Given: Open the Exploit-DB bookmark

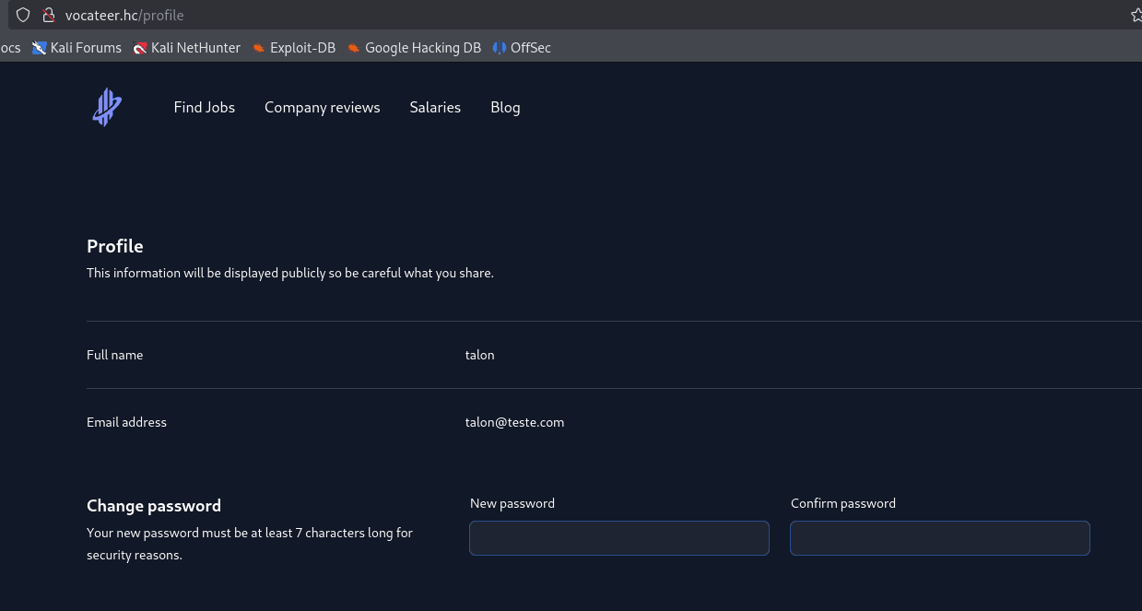Looking at the screenshot, I should pyautogui.click(x=294, y=48).
